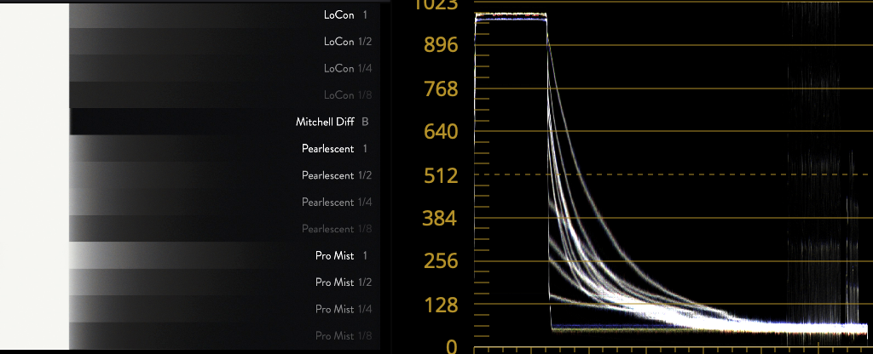The height and width of the screenshot is (354, 873).
Task: Select the Pro Mist 1/4 filter row
Action: click(x=225, y=308)
